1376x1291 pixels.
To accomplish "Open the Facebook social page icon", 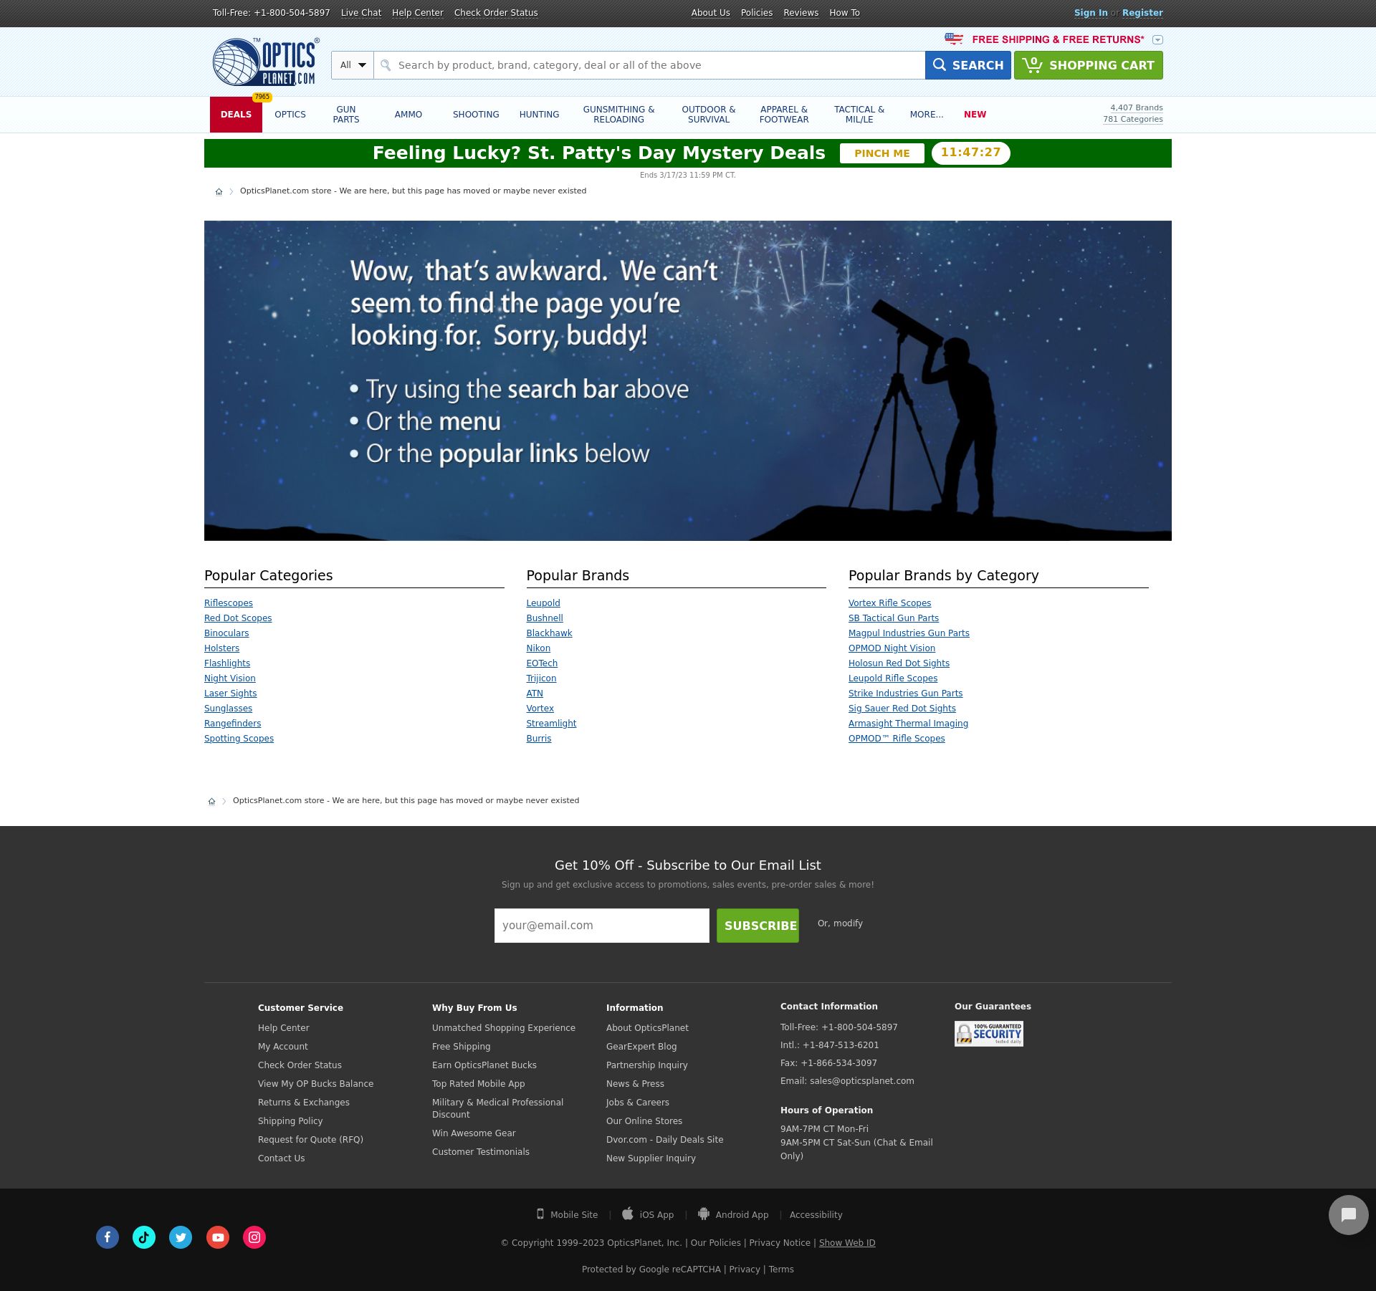I will pyautogui.click(x=107, y=1237).
